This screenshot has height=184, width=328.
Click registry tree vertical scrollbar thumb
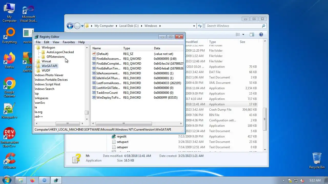point(87,112)
